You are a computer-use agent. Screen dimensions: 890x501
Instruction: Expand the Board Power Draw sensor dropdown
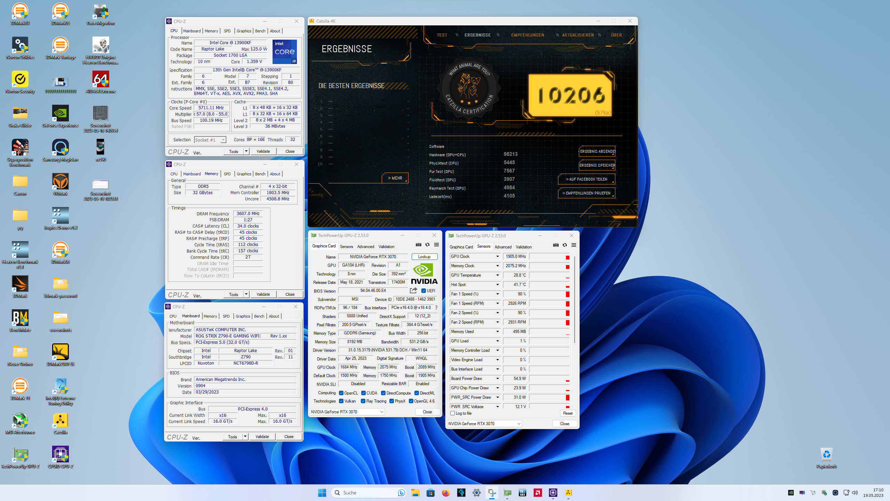497,379
